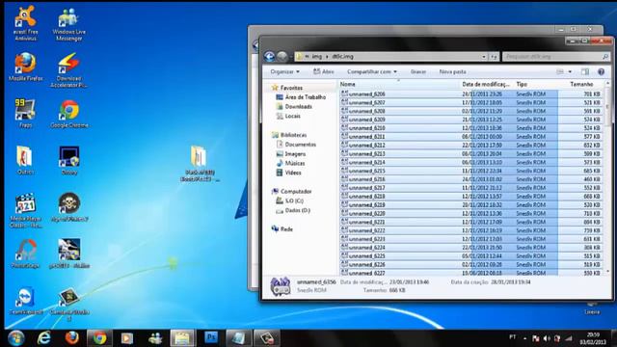The height and width of the screenshot is (347, 617).
Task: Open the Organizar dropdown menu
Action: [285, 72]
